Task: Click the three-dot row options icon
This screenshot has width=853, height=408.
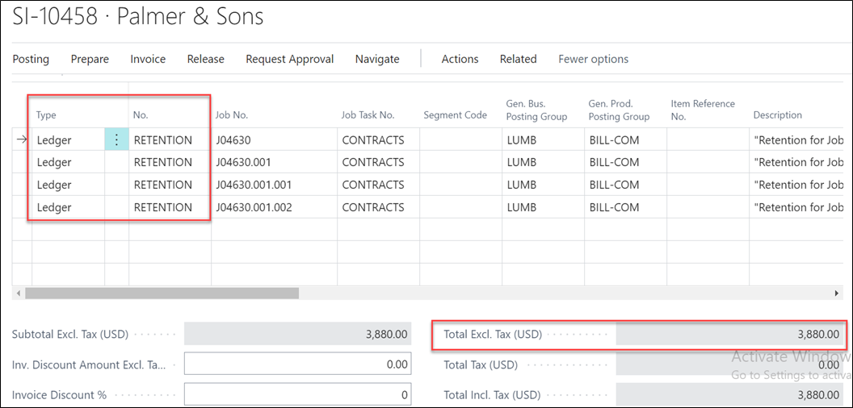Action: coord(116,139)
